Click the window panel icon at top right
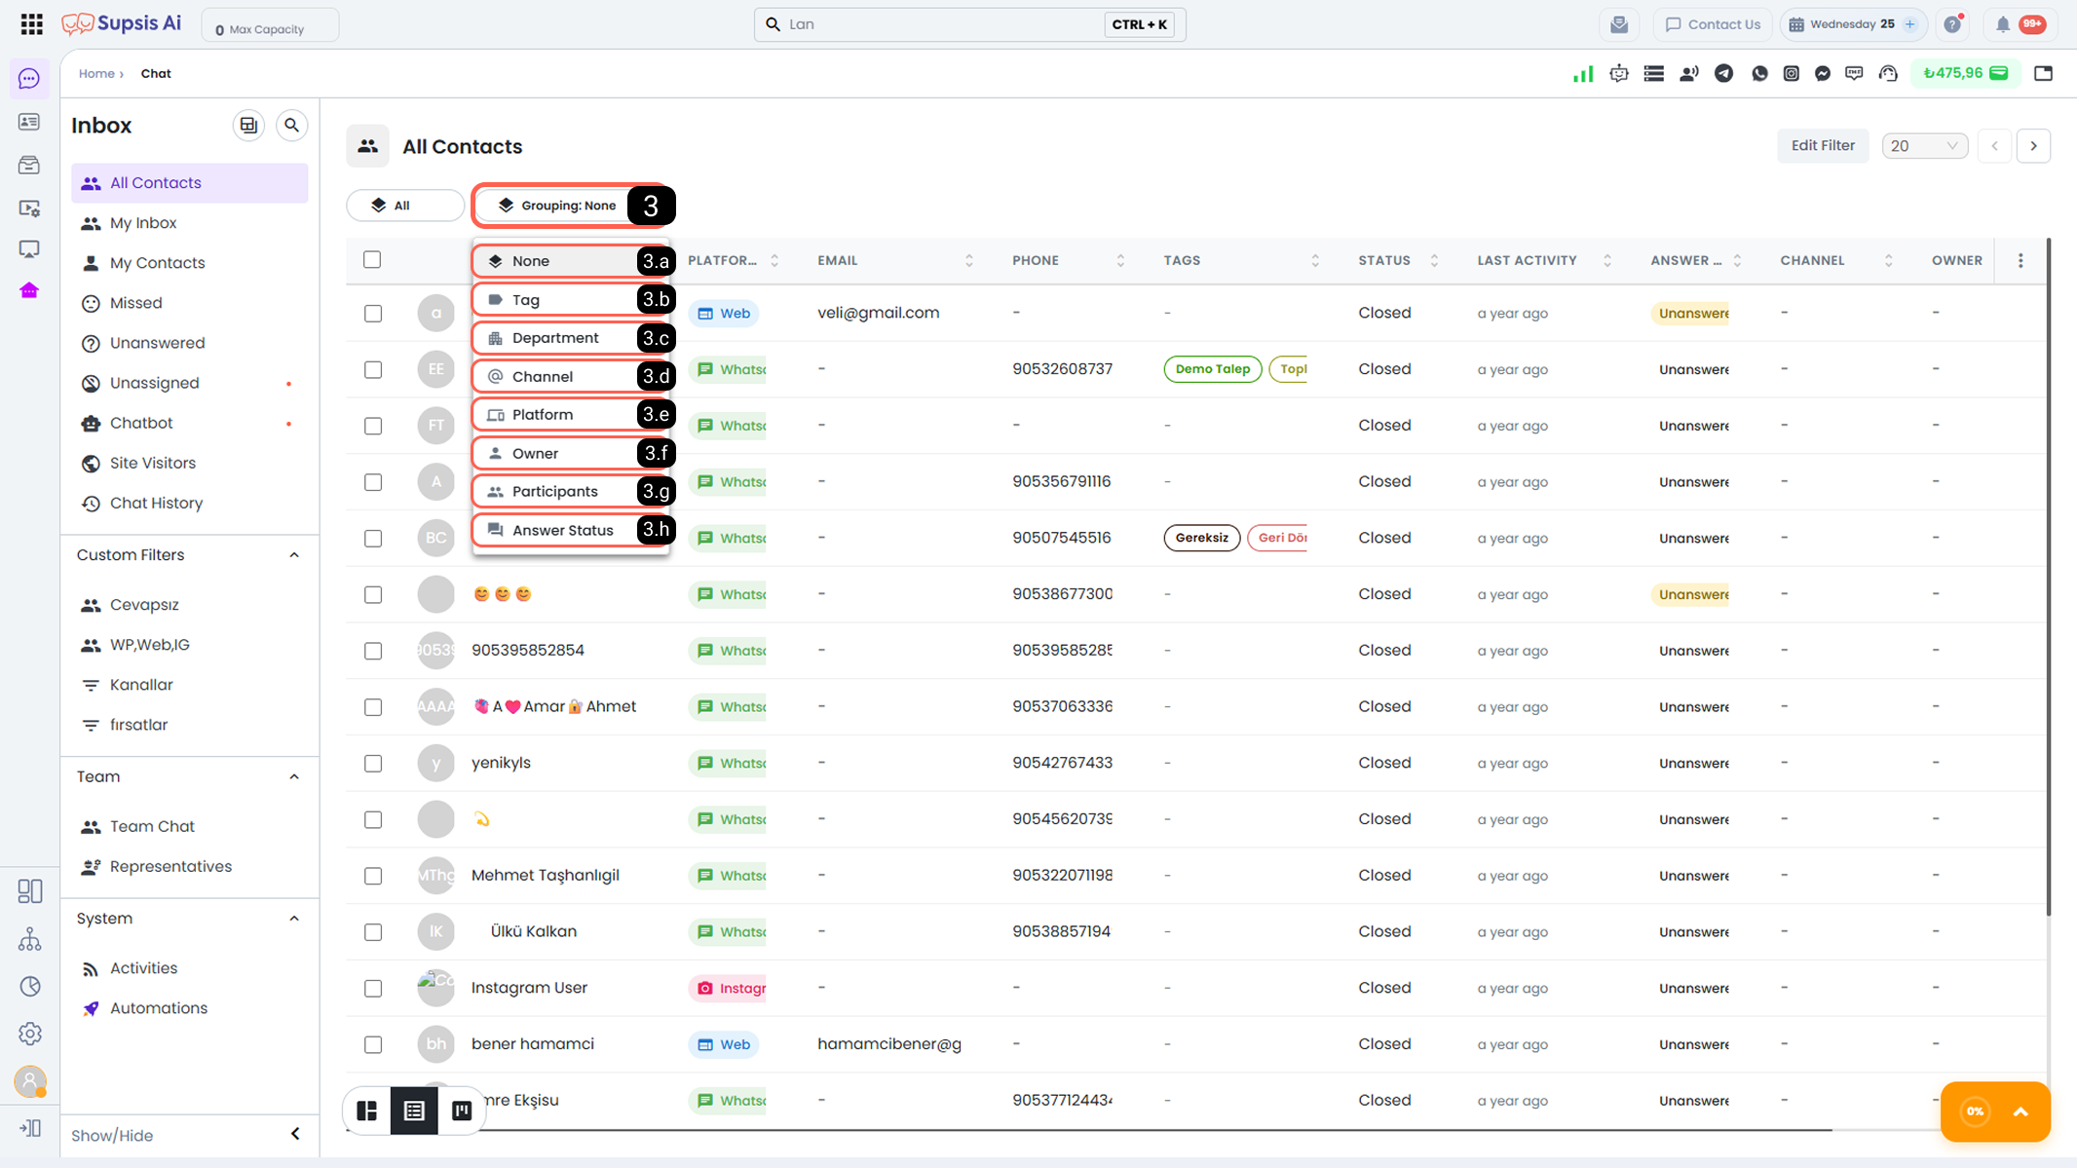Image resolution: width=2077 pixels, height=1168 pixels. (x=2044, y=73)
